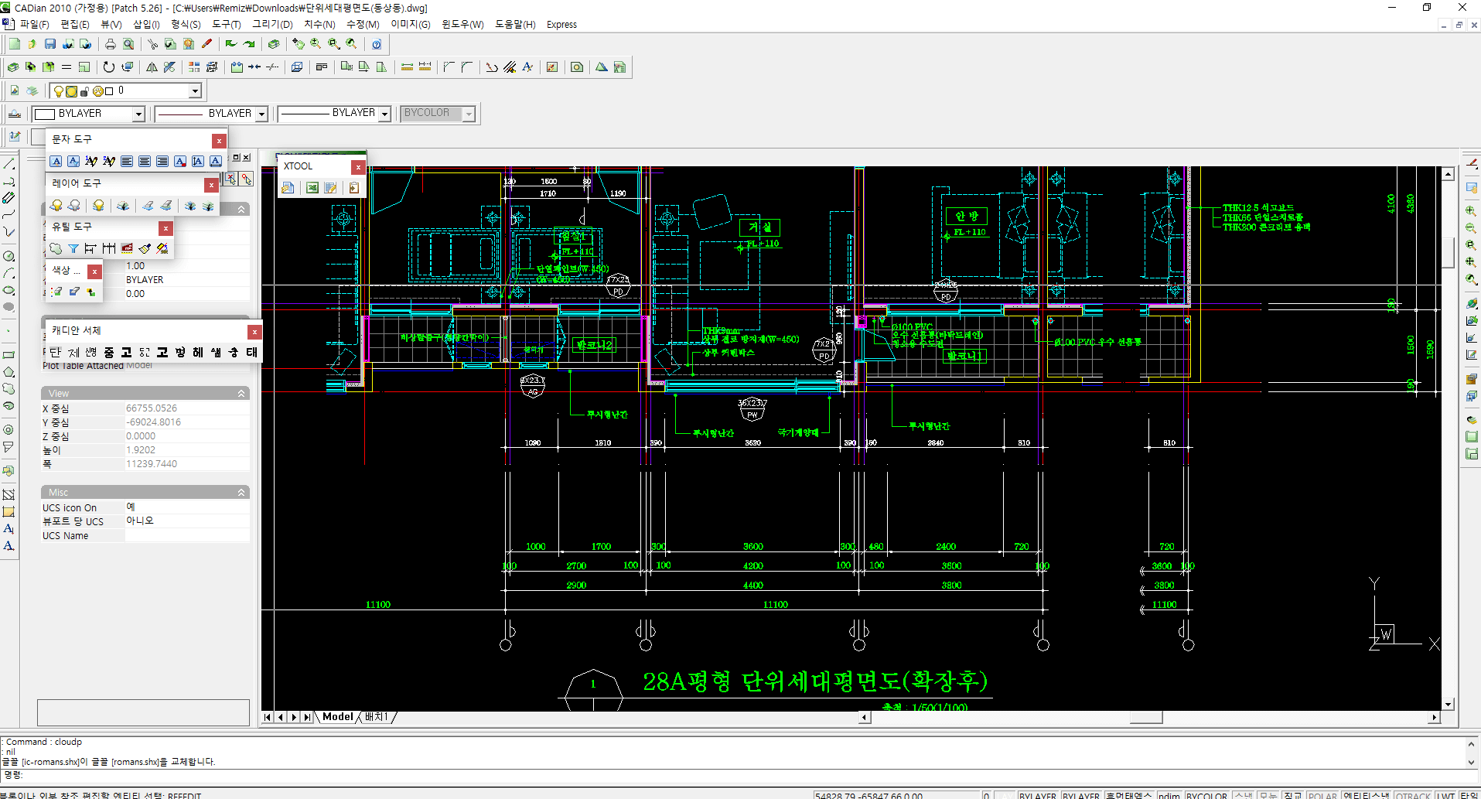Viewport: 1481px width, 799px height.
Task: Toggle OTRACK in the status bar
Action: pos(1414,795)
